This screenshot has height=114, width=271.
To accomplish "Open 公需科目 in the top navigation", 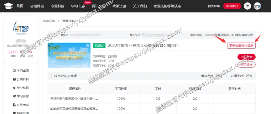I will coord(37,6).
